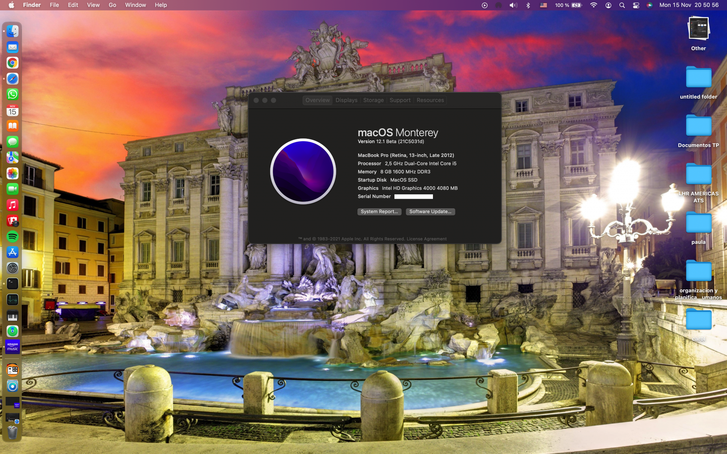Toggle Bluetooth menu bar icon
Image resolution: width=727 pixels, height=454 pixels.
pos(528,5)
